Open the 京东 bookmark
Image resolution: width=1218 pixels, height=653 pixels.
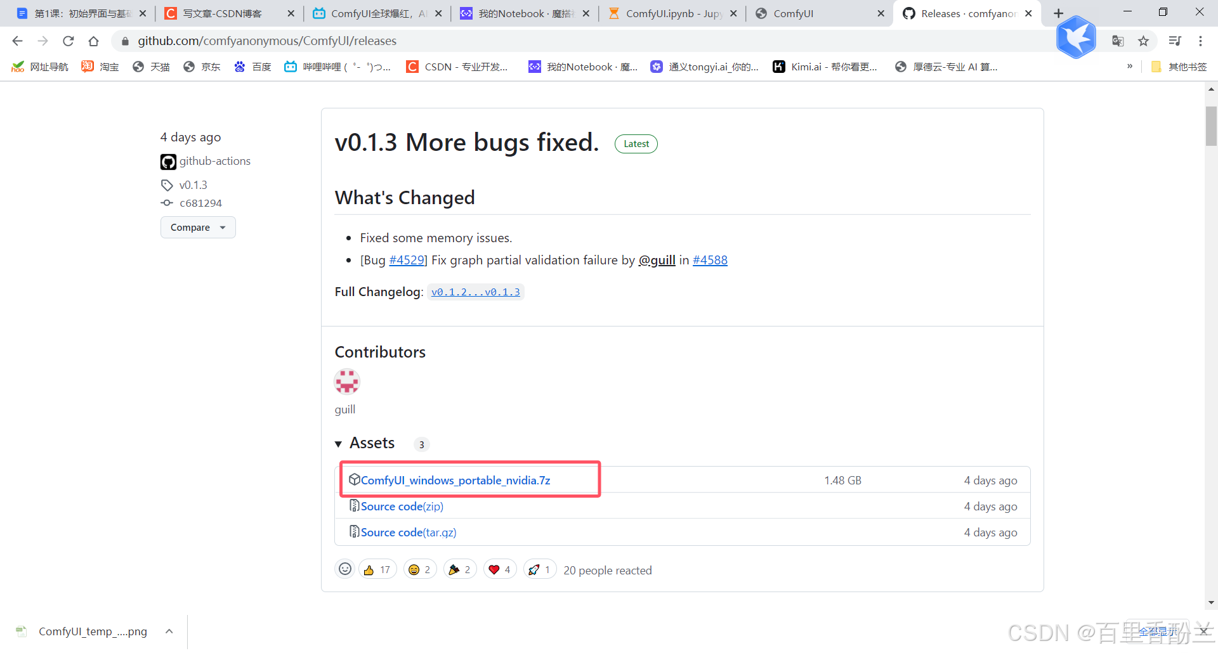pyautogui.click(x=202, y=67)
